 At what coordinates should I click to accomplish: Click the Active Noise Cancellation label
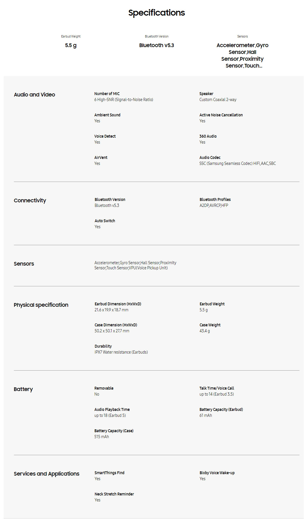pyautogui.click(x=221, y=115)
